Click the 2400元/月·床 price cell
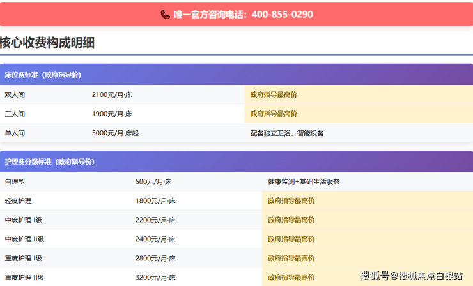 [x=155, y=239]
